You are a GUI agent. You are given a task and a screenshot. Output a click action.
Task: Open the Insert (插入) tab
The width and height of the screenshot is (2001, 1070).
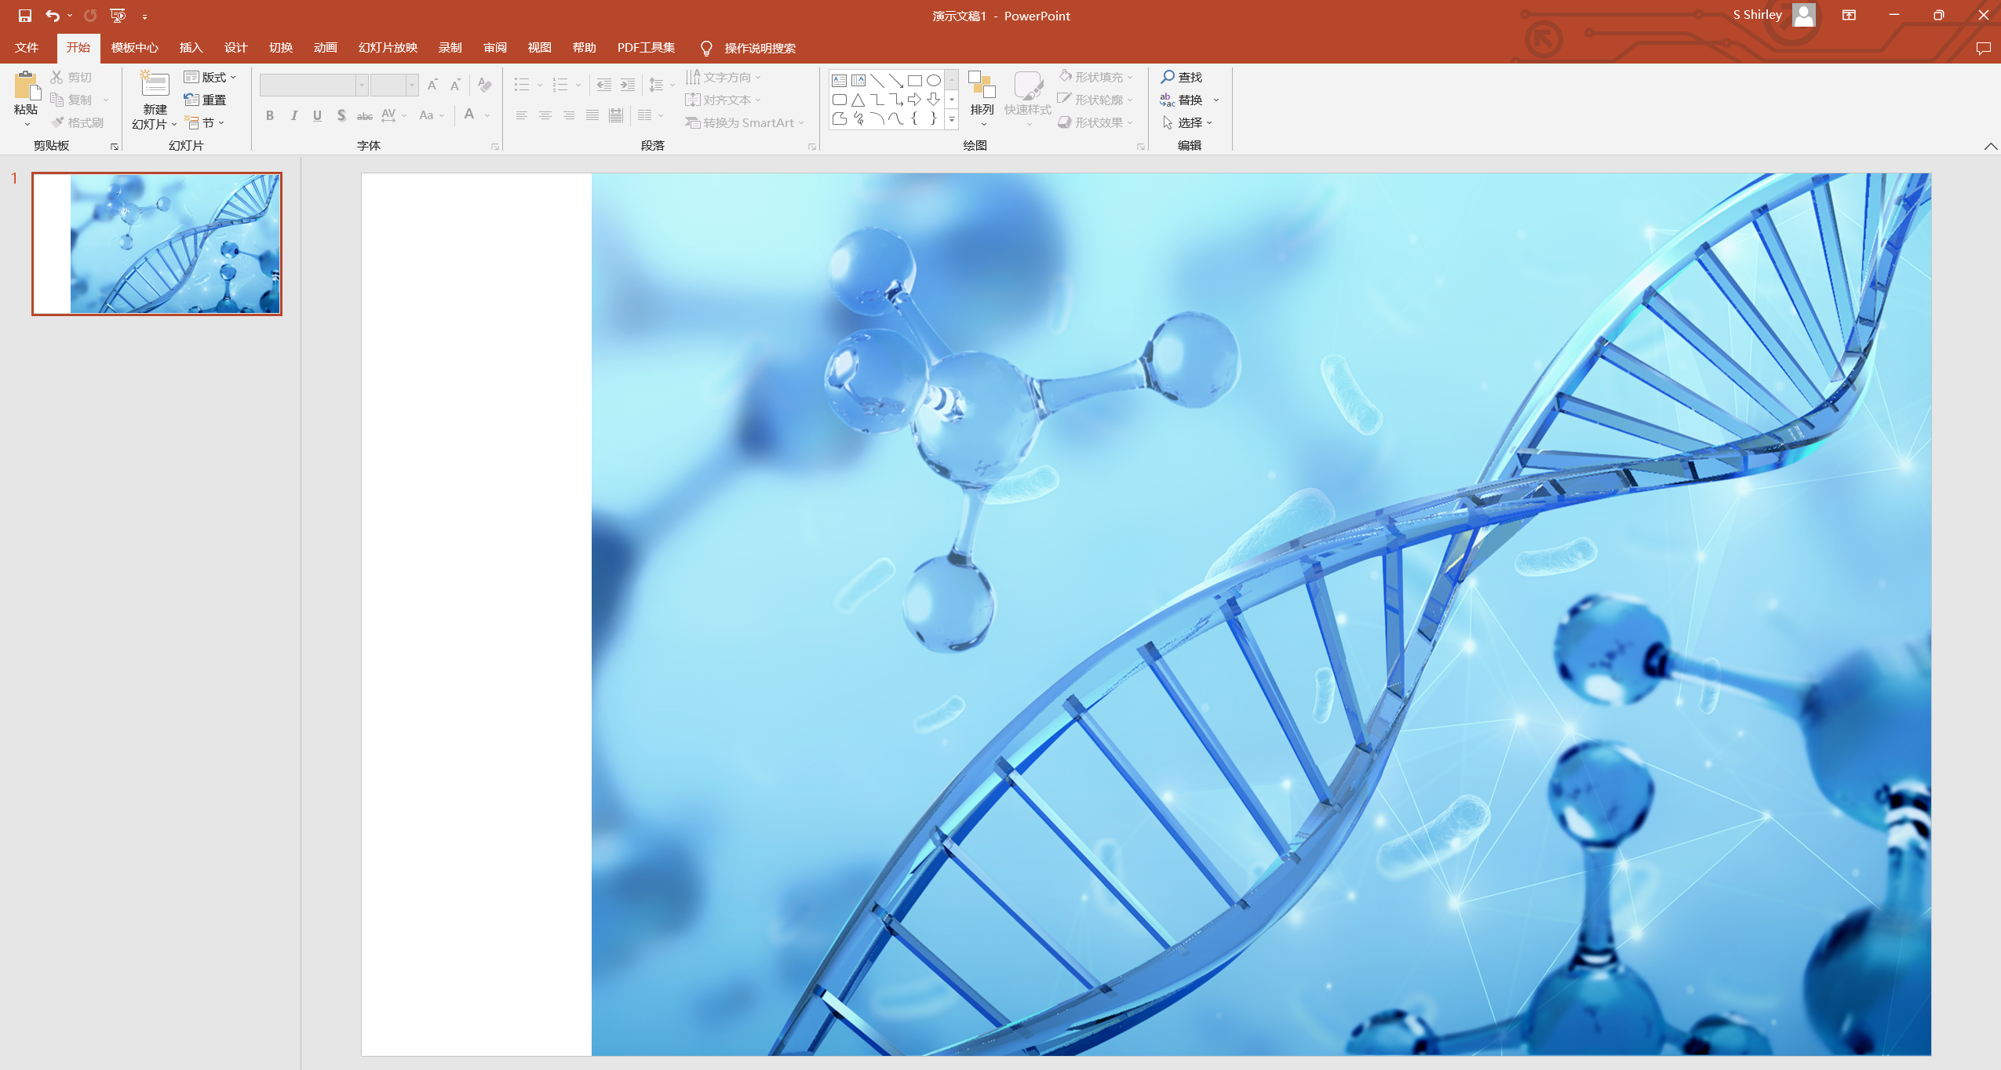191,48
